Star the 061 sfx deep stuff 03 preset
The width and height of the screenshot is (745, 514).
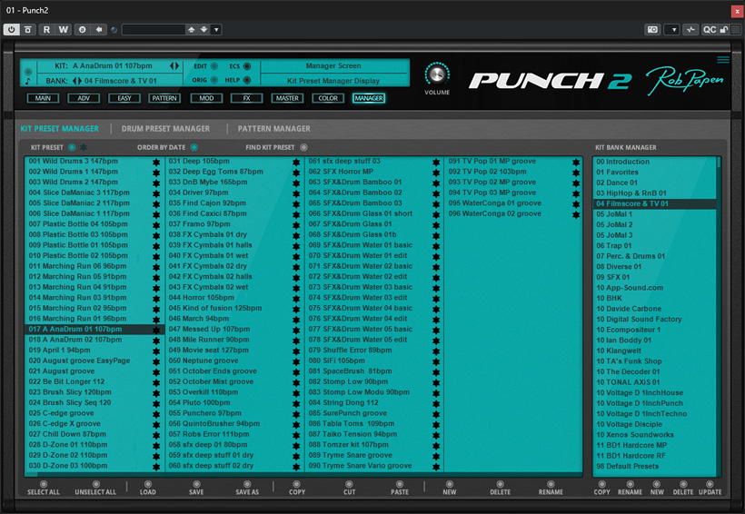pos(436,162)
